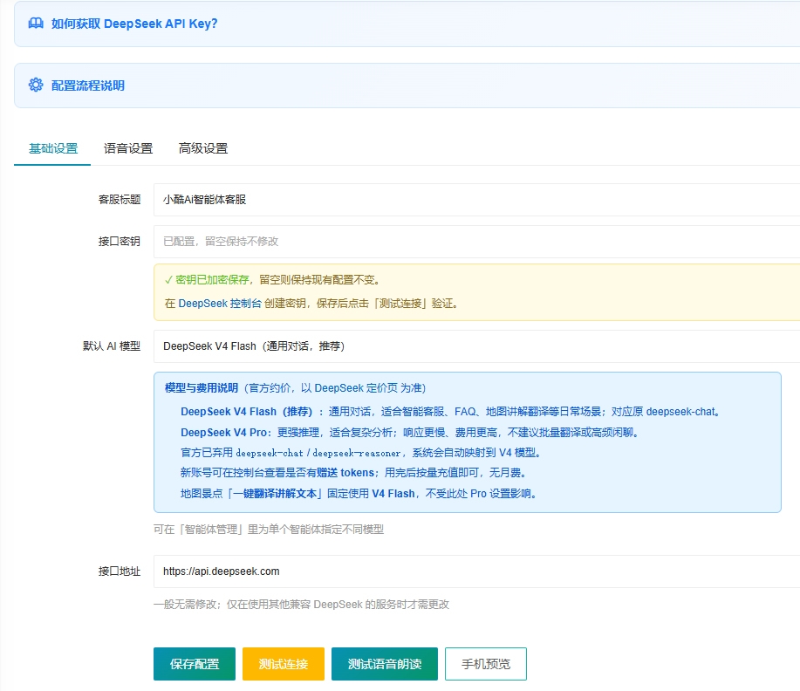The width and height of the screenshot is (800, 691).
Task: Click into the 接口密钥 input field
Action: pos(476,242)
